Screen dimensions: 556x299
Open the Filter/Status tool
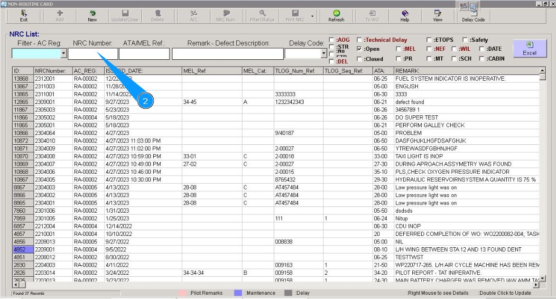pyautogui.click(x=262, y=16)
